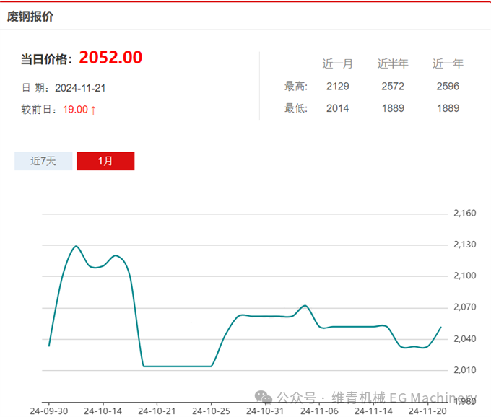The height and width of the screenshot is (417, 491).
Task: Click the half-year high value 2572
Action: [393, 87]
